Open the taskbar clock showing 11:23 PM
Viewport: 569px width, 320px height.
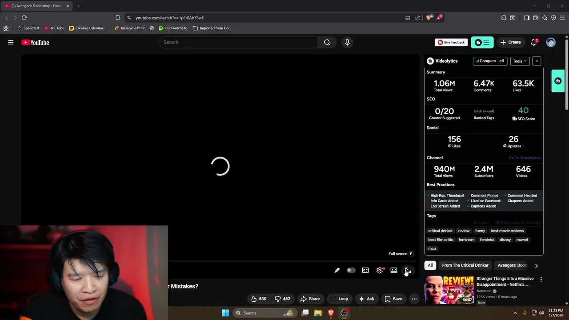coord(556,313)
